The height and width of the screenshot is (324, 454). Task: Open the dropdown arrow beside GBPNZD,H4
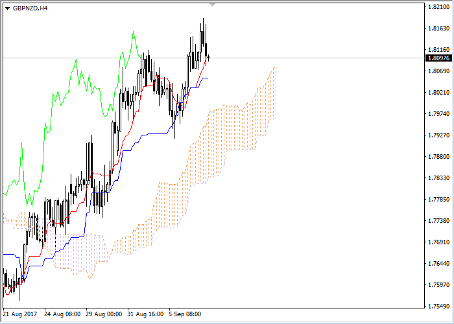(x=8, y=8)
